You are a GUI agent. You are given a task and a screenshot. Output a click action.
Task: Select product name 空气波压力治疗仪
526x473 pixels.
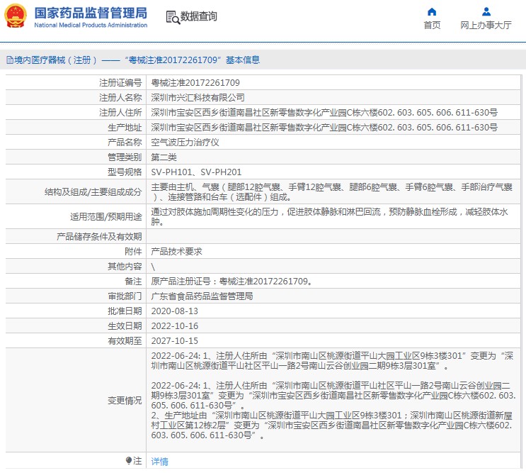coord(185,143)
